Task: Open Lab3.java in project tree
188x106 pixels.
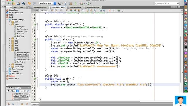Action: point(21,26)
